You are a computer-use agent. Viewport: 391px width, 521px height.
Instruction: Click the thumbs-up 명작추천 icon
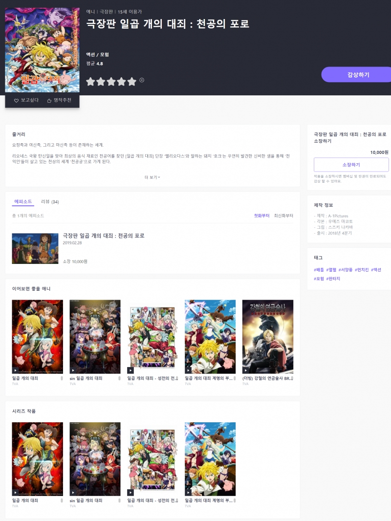[x=49, y=101]
